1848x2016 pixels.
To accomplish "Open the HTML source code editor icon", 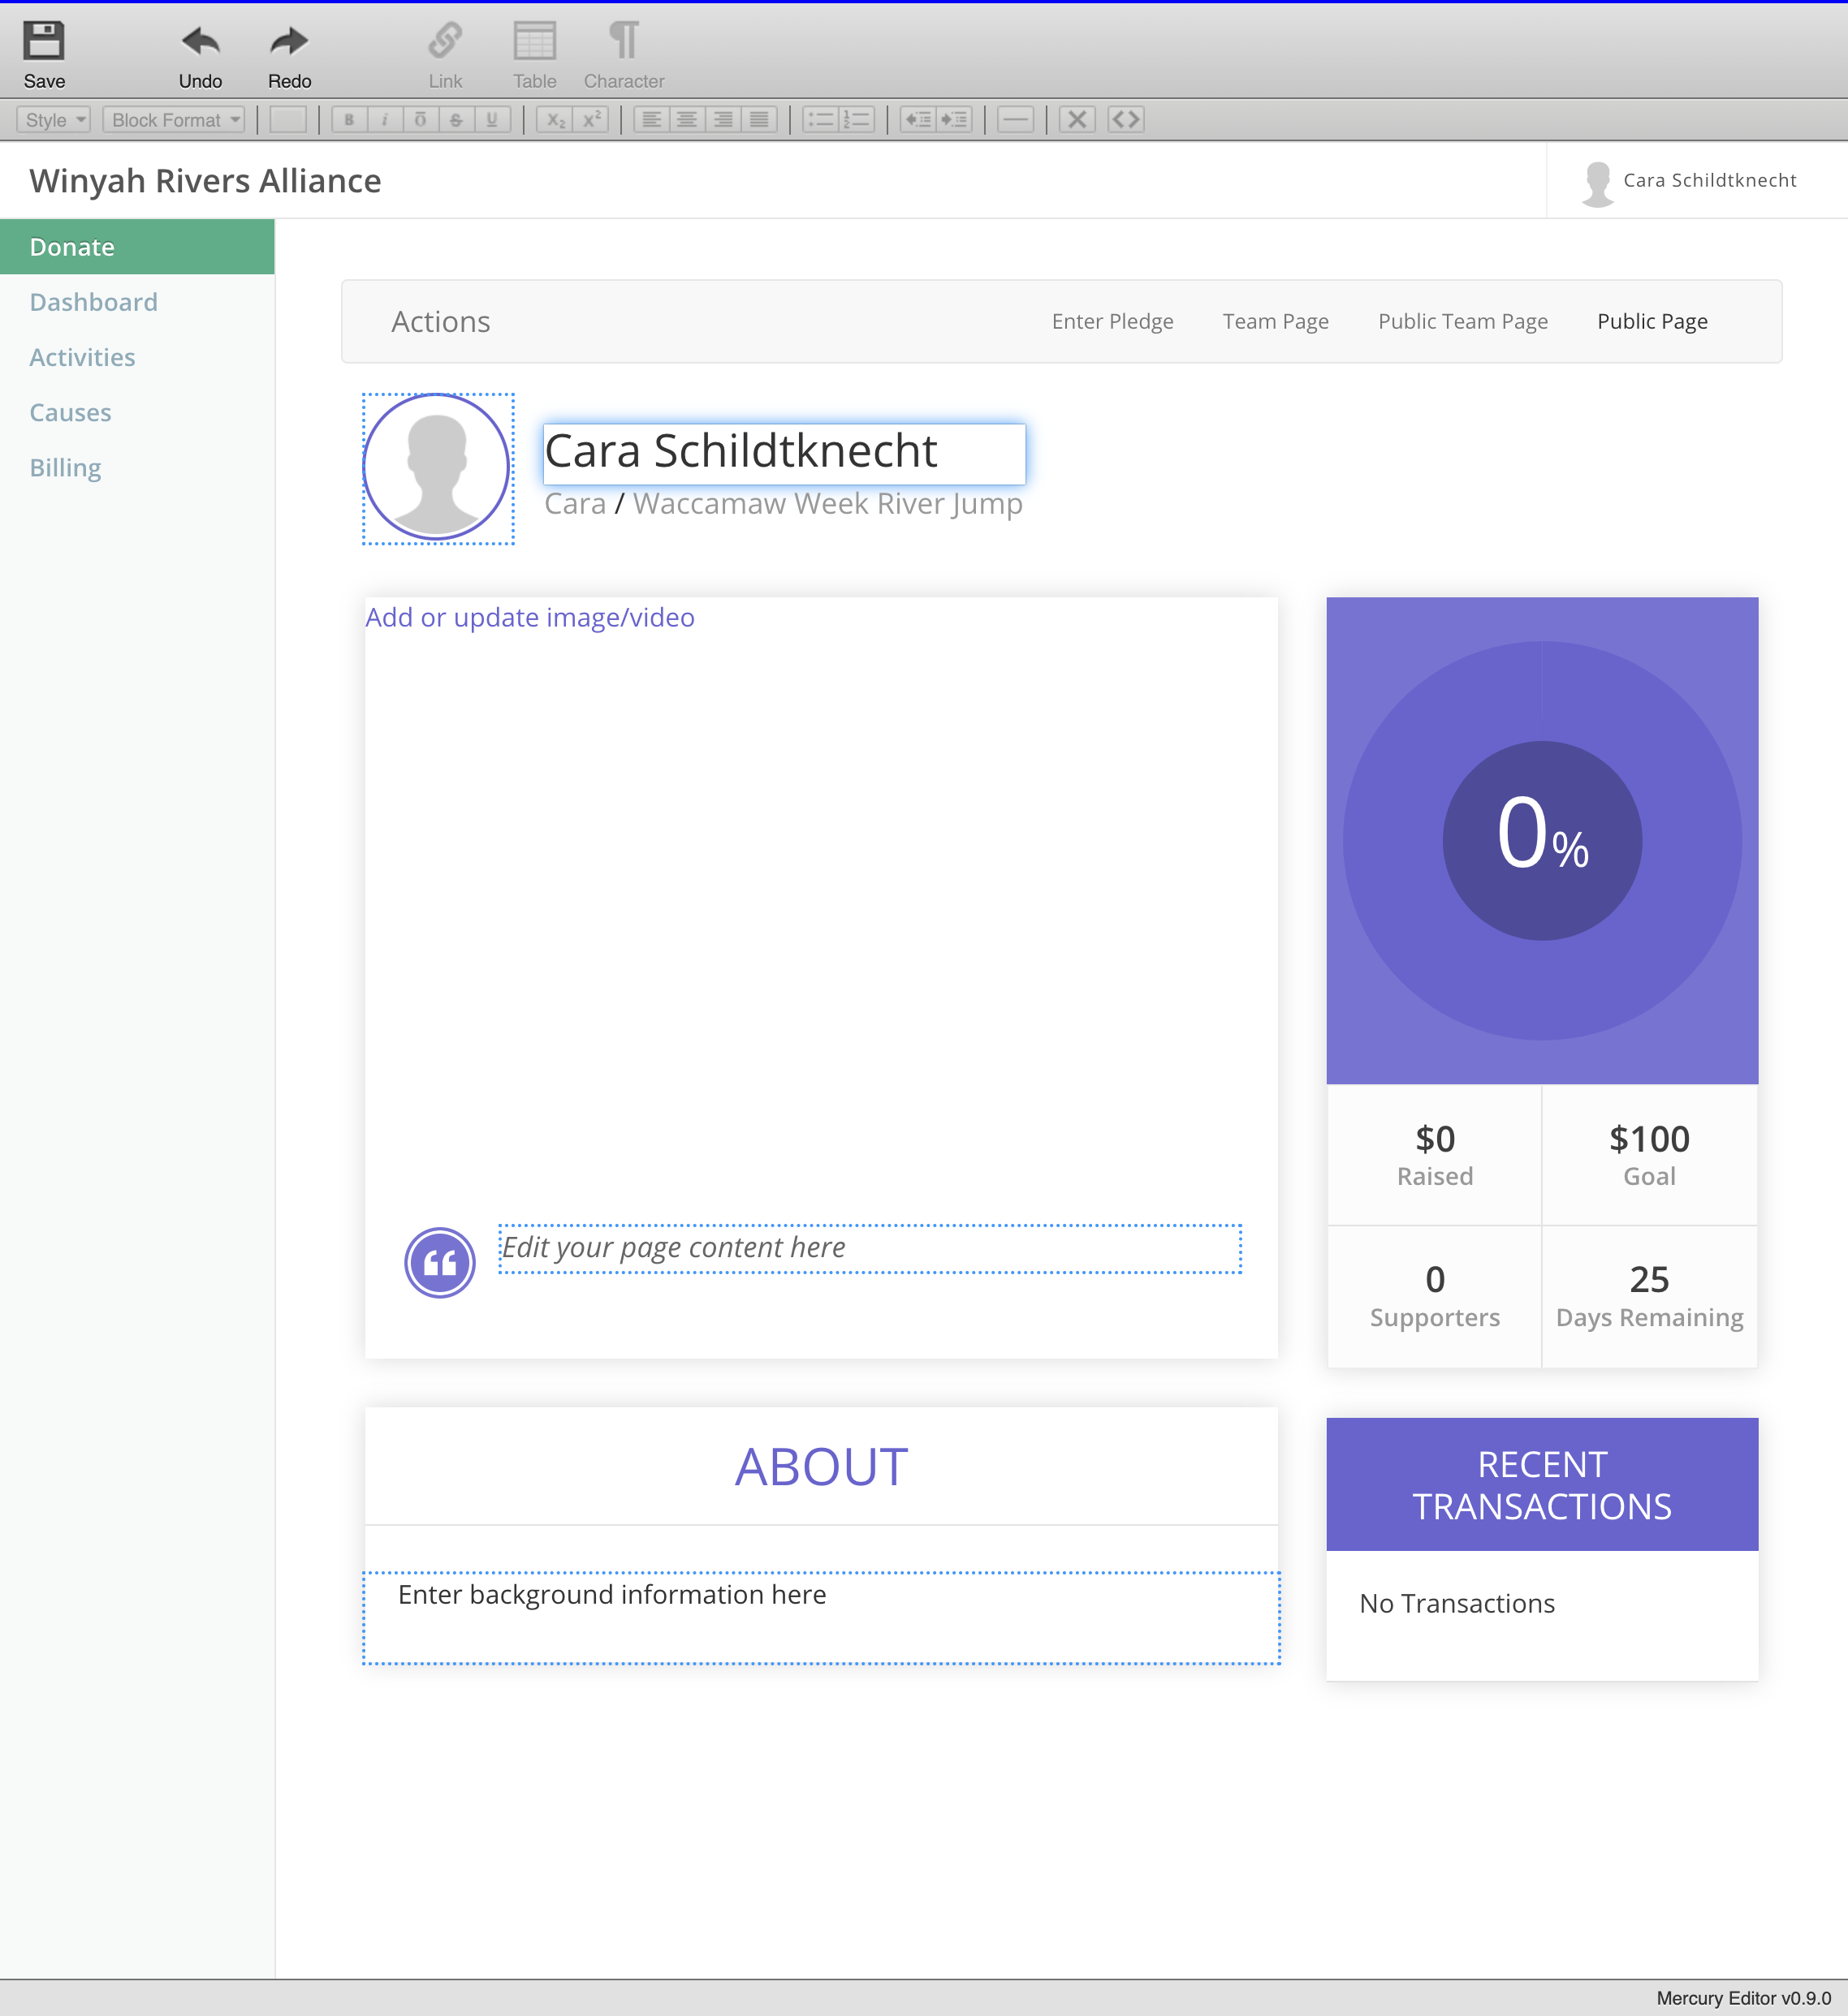I will [x=1125, y=120].
